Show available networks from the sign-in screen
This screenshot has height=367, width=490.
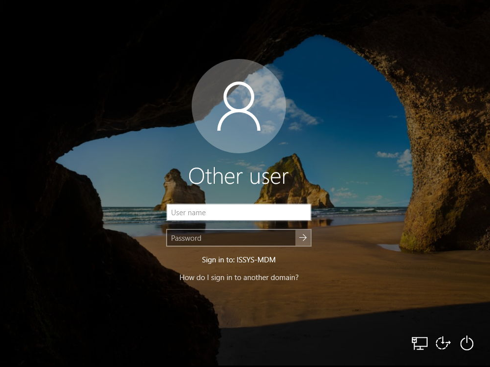[419, 343]
